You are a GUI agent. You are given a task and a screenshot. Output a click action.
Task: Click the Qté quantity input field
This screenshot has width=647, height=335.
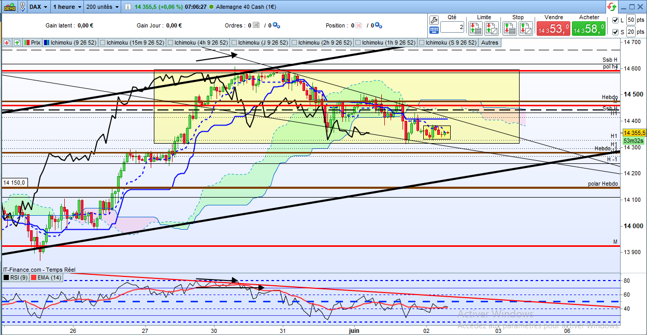coord(453,27)
